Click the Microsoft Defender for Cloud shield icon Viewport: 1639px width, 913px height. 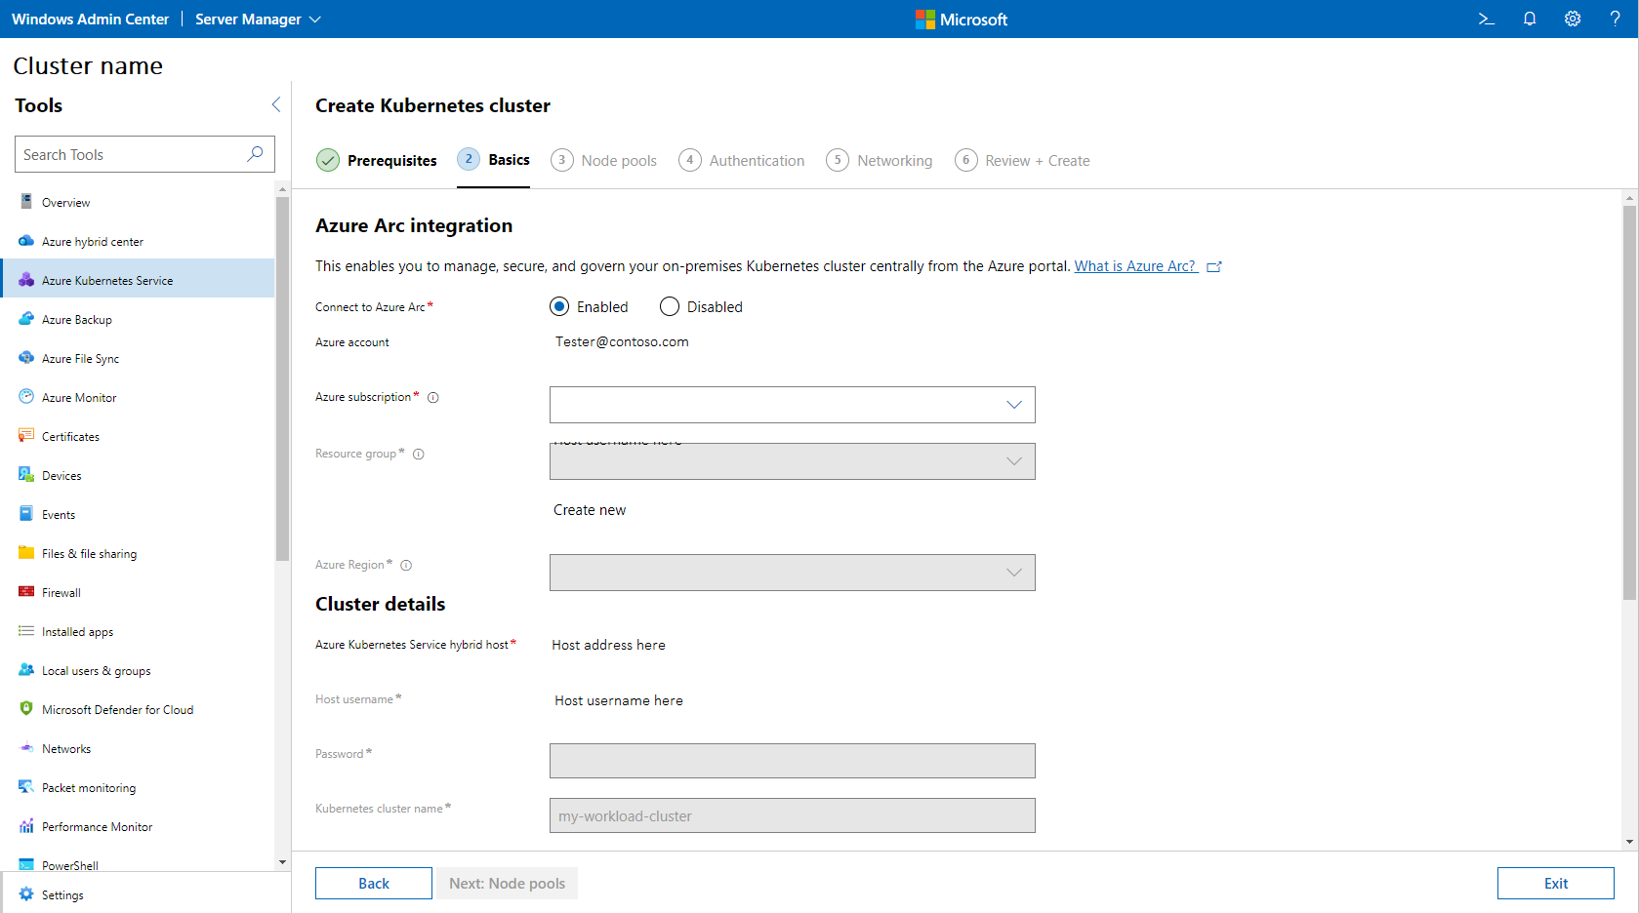pyautogui.click(x=26, y=709)
